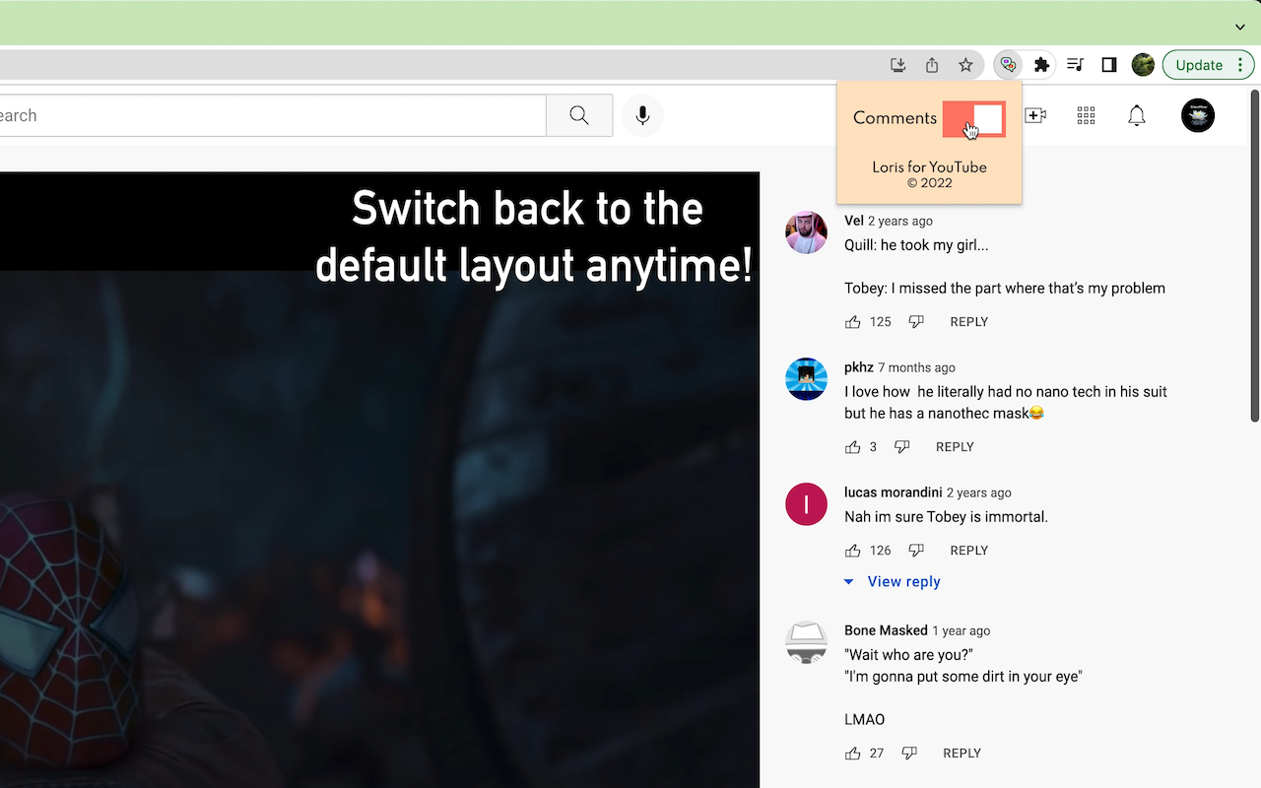
Task: Click the '7 months ago' comment timestamp
Action: 916,367
